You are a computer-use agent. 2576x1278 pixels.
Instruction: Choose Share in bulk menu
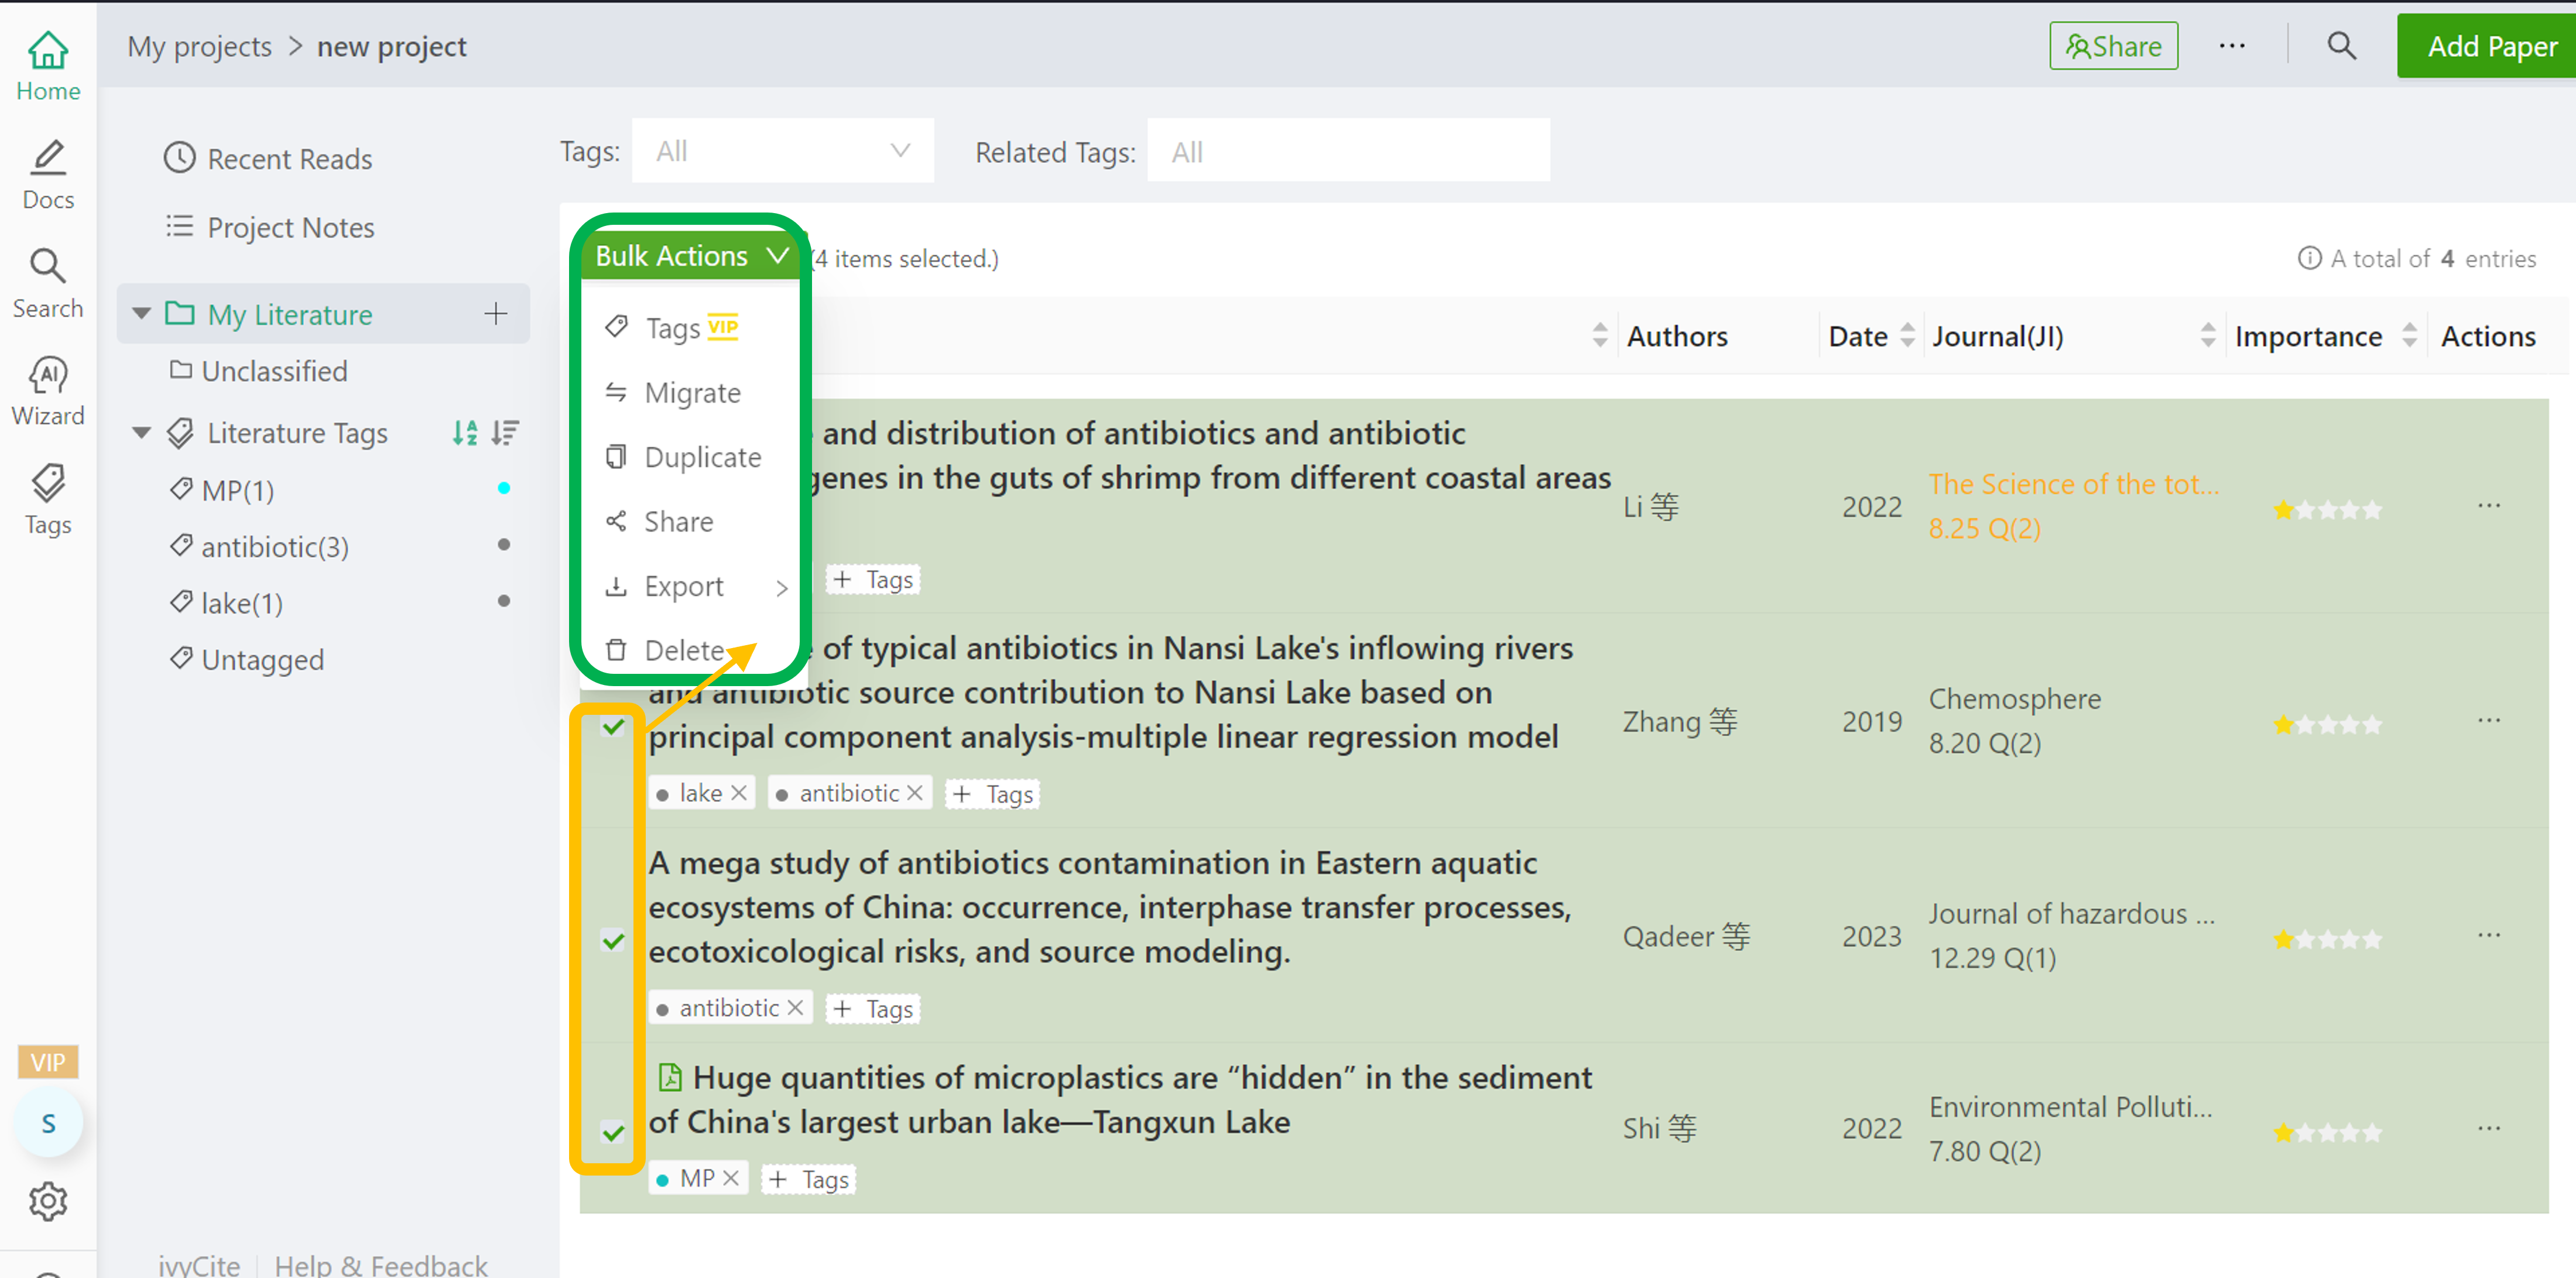[691, 521]
